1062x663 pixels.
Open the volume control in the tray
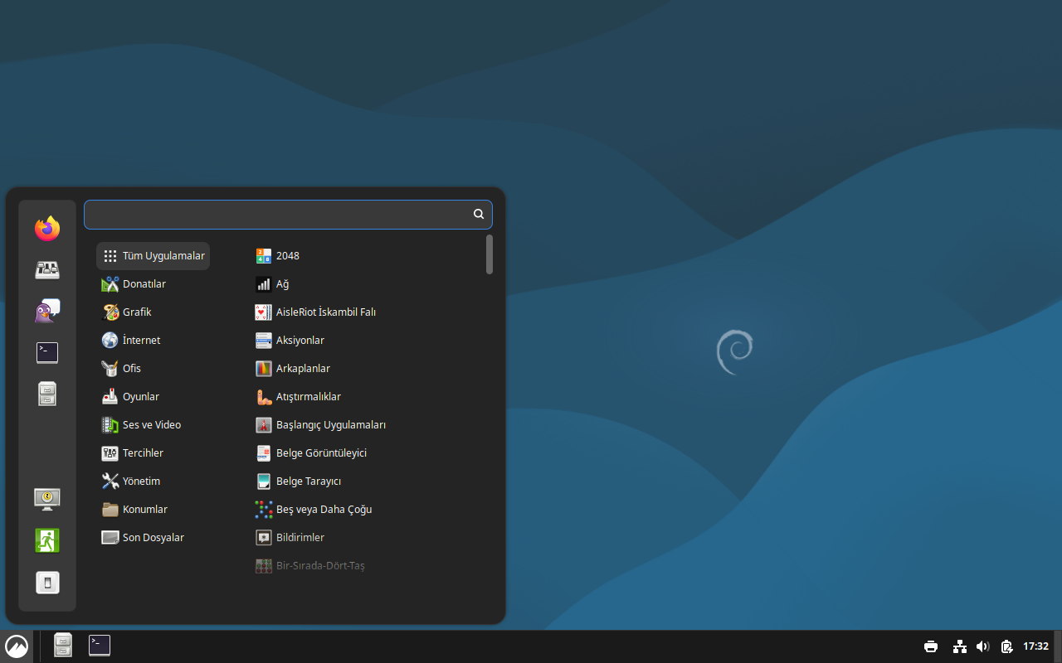pyautogui.click(x=983, y=646)
